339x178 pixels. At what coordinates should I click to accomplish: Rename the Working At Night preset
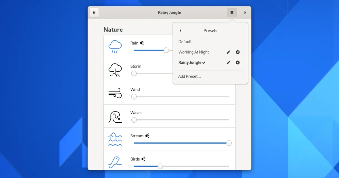click(229, 52)
